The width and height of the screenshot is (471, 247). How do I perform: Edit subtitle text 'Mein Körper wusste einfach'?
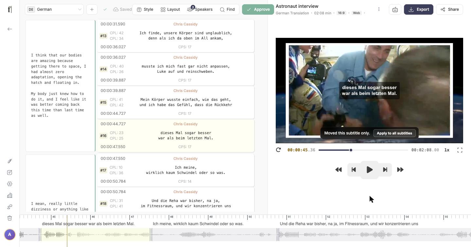pyautogui.click(x=186, y=102)
